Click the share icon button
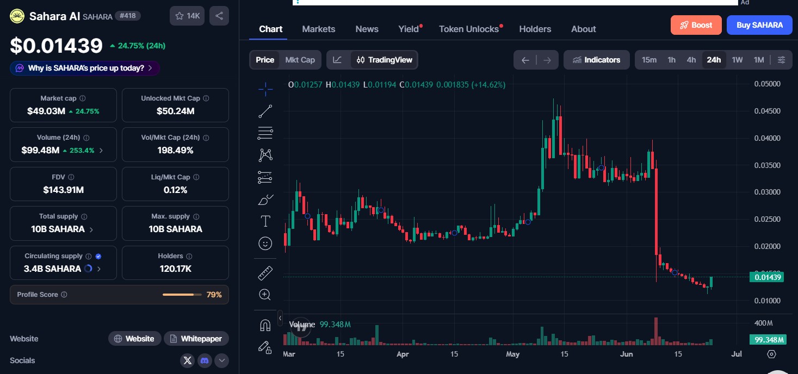 pos(219,16)
